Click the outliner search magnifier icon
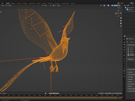The image size is (135, 101). pos(133,6)
